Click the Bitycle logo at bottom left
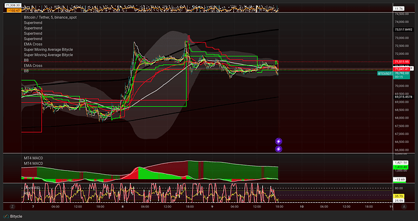 tap(13, 217)
